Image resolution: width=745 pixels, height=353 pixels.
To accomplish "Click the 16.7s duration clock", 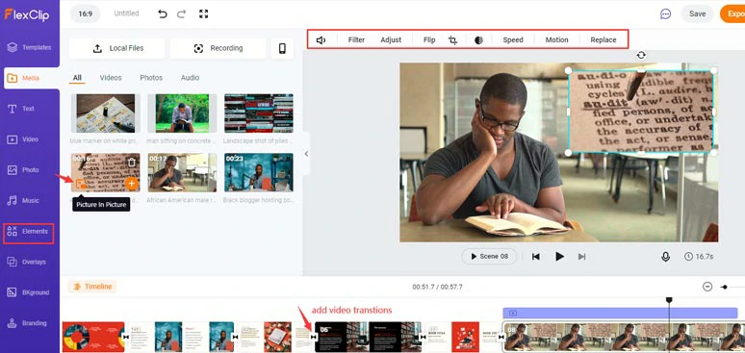I will pyautogui.click(x=699, y=257).
